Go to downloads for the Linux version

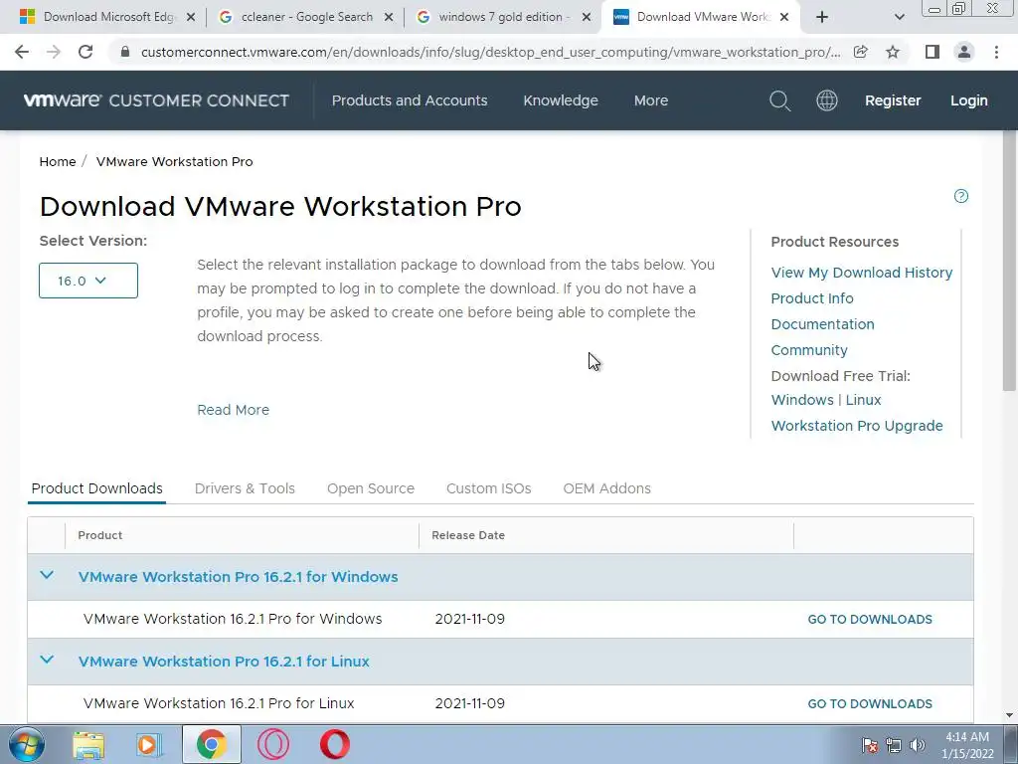tap(870, 703)
